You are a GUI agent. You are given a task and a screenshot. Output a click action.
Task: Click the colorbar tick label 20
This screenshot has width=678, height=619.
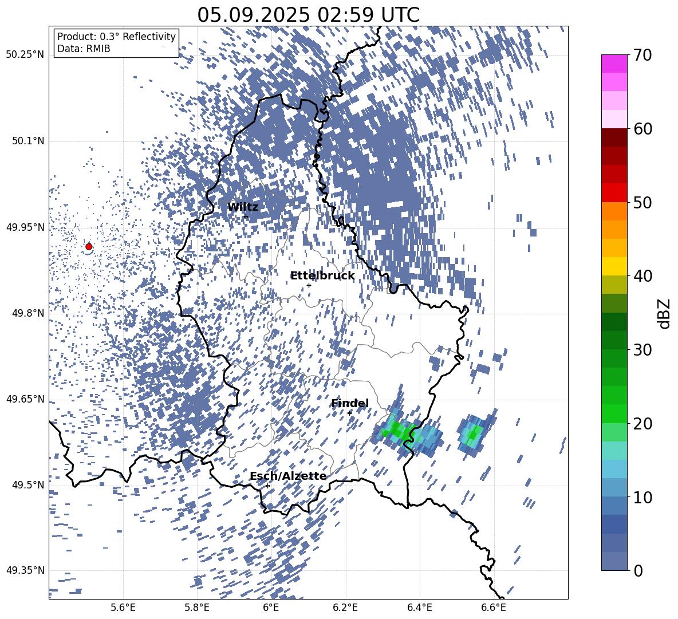click(642, 423)
